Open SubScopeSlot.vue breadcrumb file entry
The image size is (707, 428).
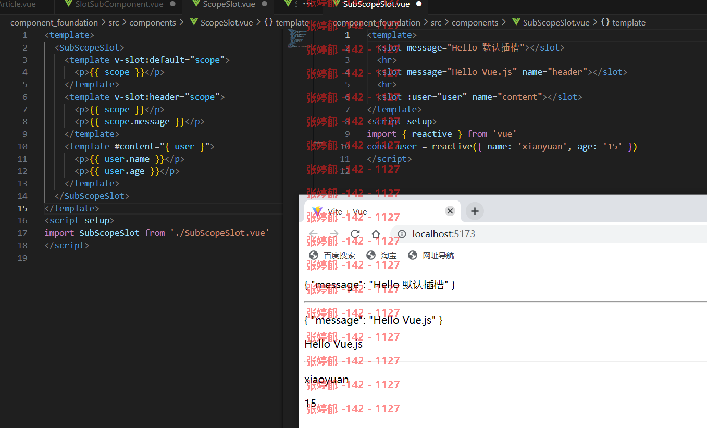(551, 22)
